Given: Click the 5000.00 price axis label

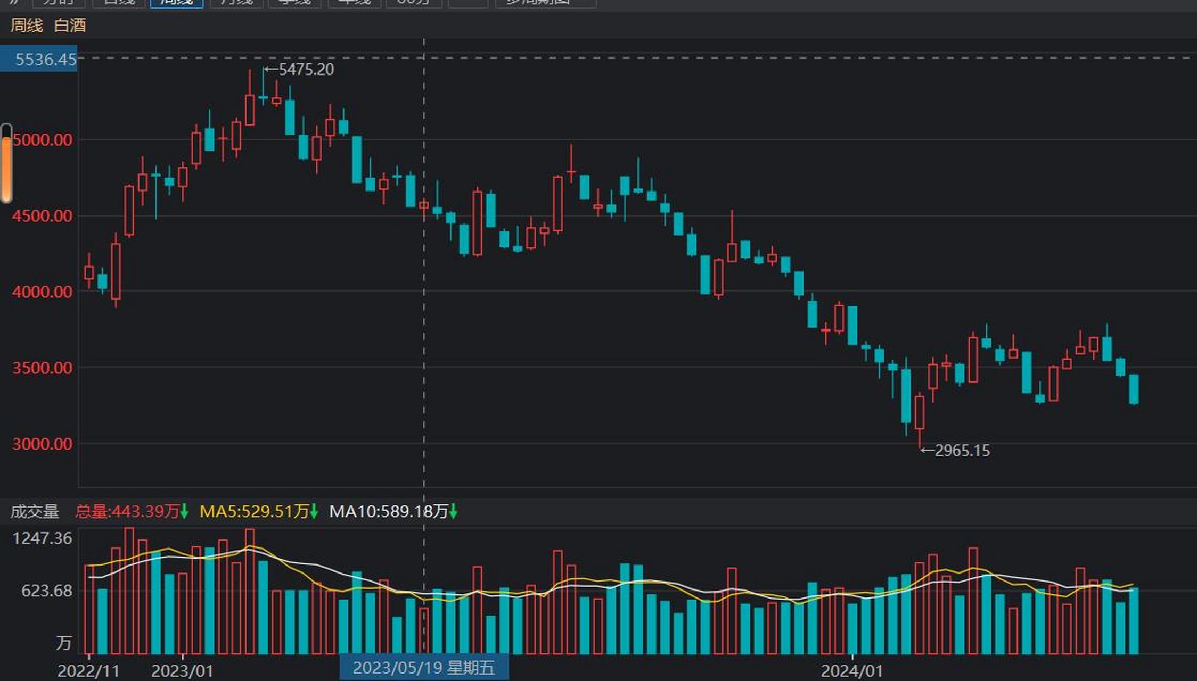Looking at the screenshot, I should click(42, 140).
